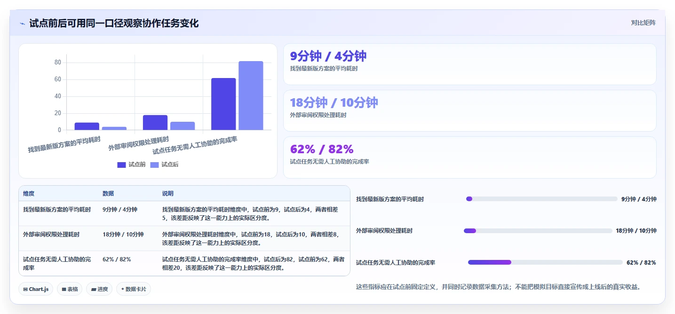
Task: Click progress label 外部审阅权限处理耗时
Action: coord(384,231)
